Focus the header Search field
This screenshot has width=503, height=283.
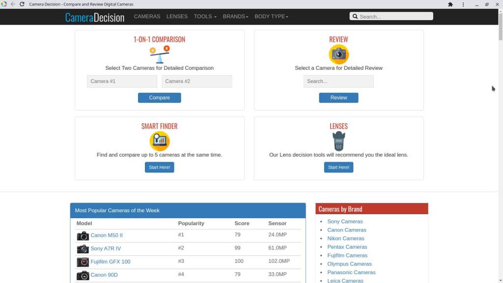coord(391,16)
